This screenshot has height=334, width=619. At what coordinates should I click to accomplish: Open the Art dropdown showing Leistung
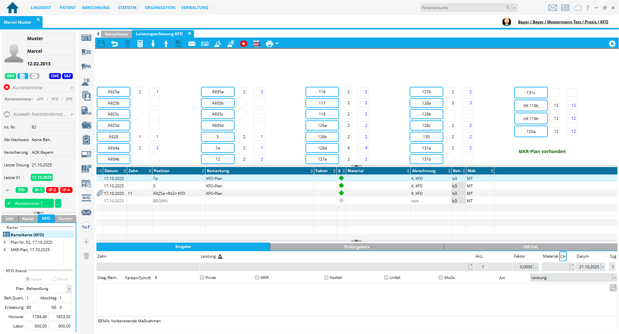(614, 278)
